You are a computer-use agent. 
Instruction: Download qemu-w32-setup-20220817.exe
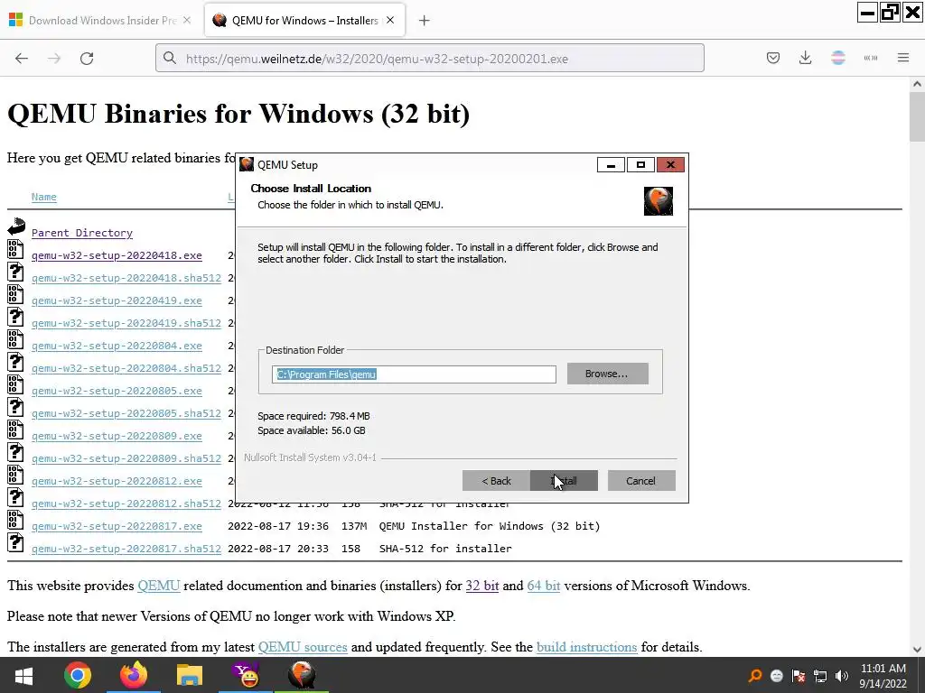pyautogui.click(x=117, y=526)
